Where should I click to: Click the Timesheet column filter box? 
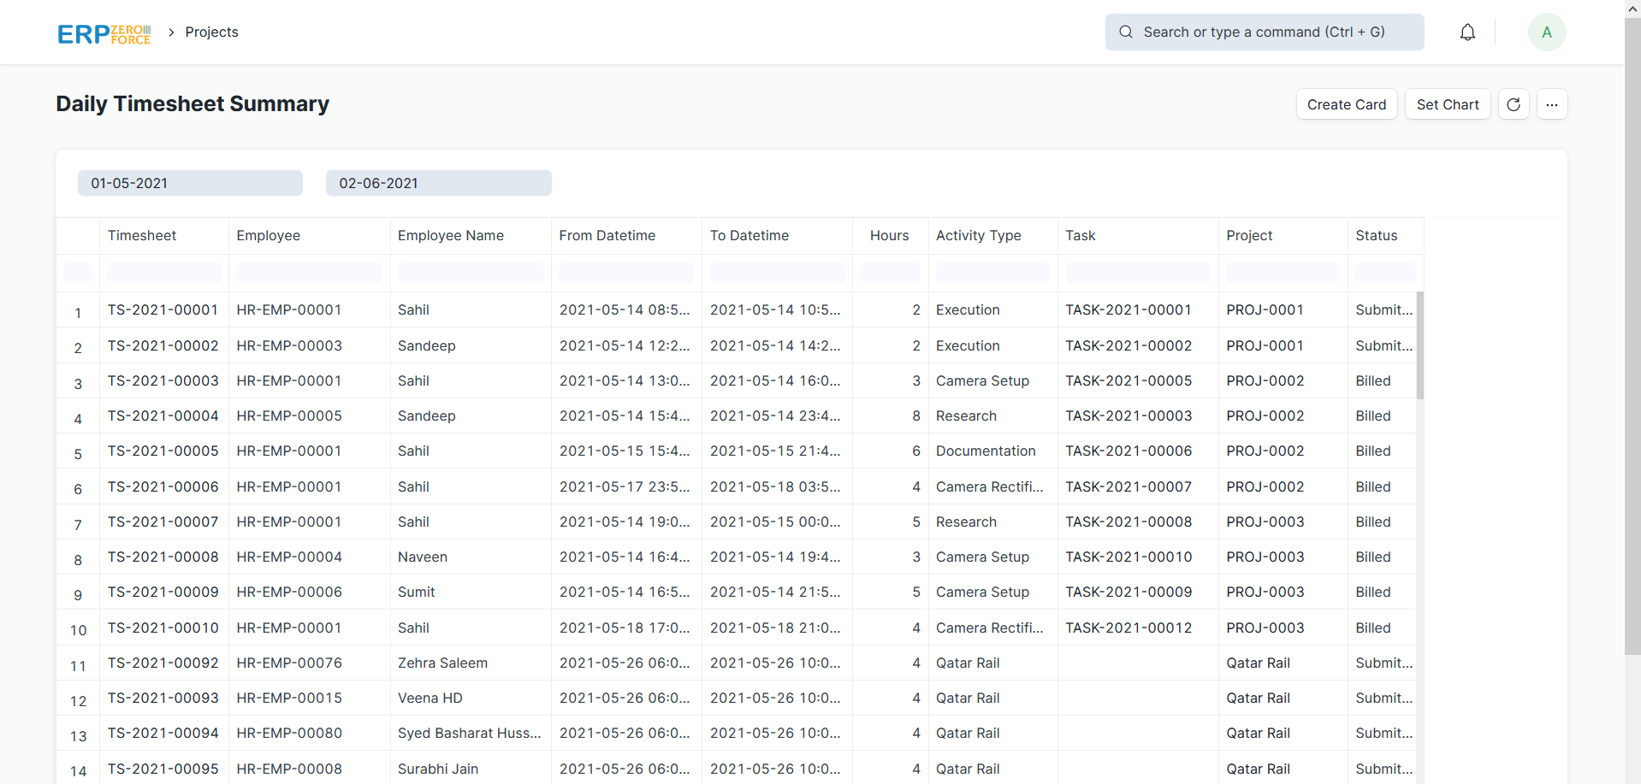[164, 273]
